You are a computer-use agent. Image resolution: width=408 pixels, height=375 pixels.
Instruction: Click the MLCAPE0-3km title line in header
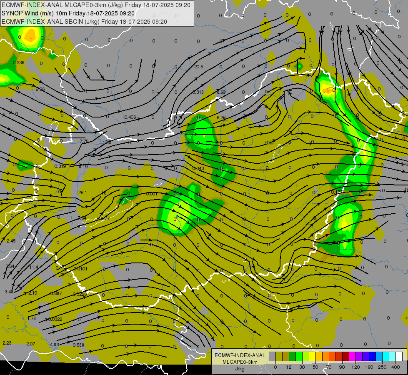[96, 5]
